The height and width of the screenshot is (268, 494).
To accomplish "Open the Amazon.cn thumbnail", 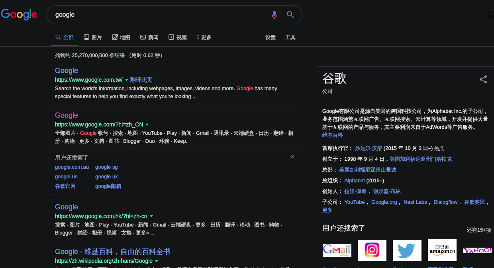I will click(442, 250).
